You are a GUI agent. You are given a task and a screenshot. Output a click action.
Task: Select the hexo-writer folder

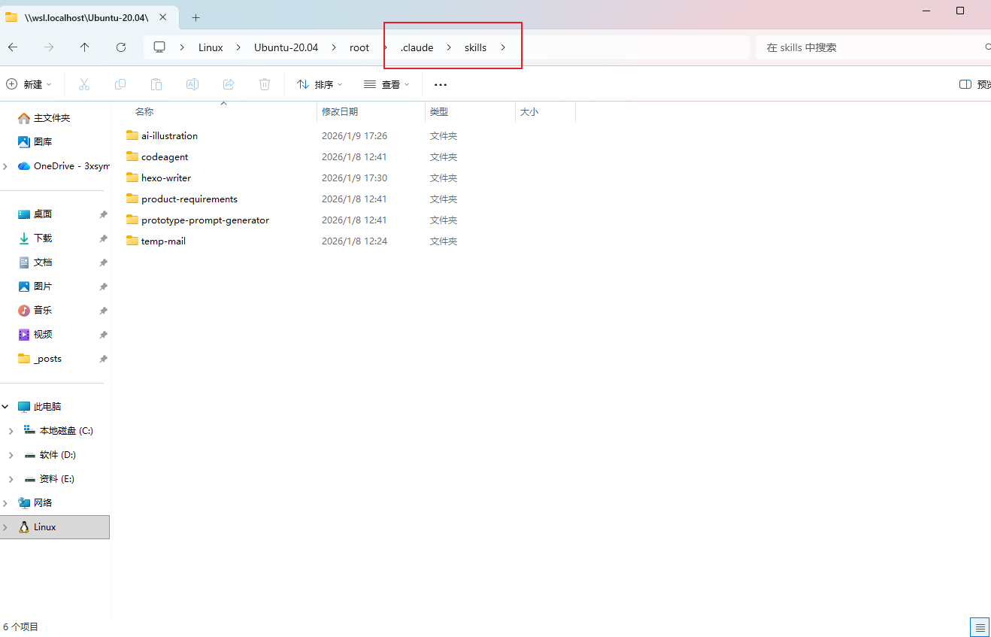pyautogui.click(x=166, y=178)
